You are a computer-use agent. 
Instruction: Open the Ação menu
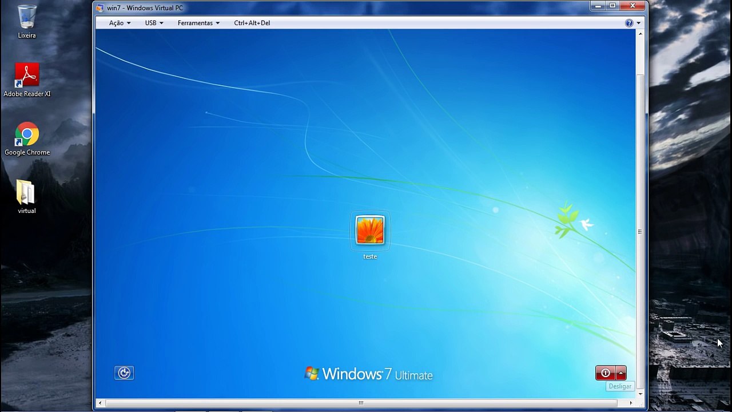(x=120, y=23)
